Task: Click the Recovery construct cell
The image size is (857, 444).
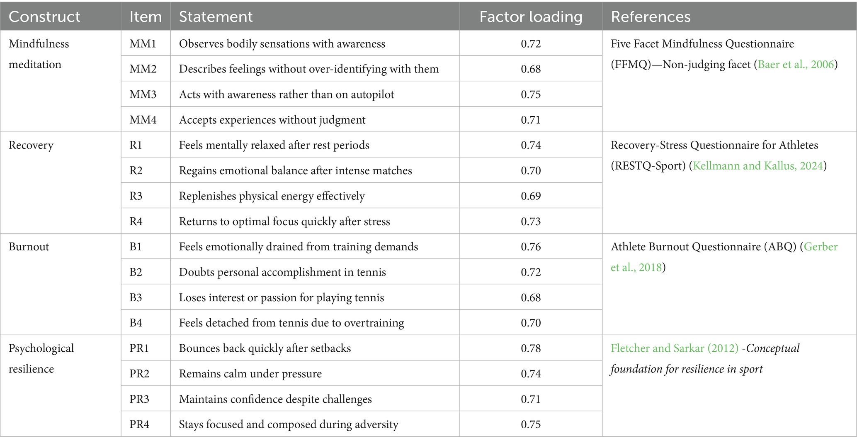Action: tap(31, 145)
